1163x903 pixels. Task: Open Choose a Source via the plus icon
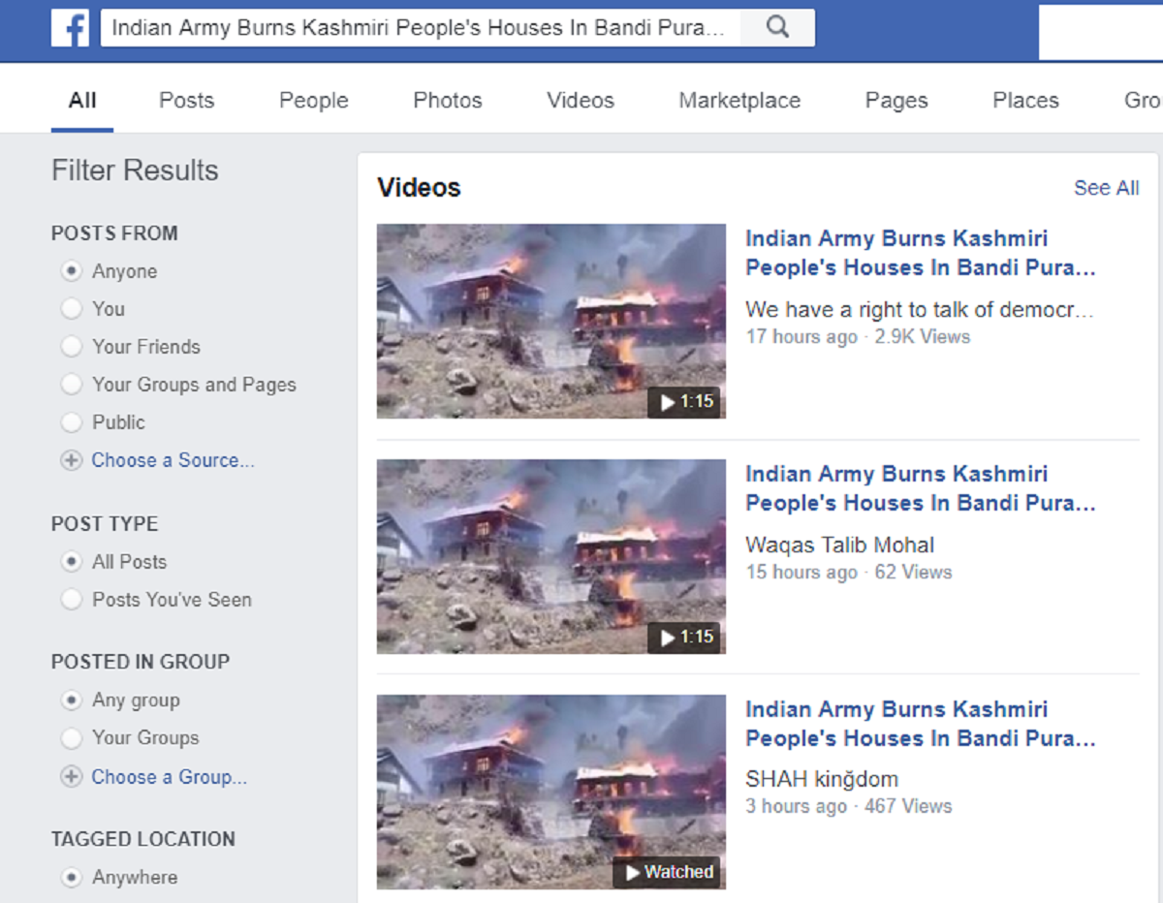(x=71, y=460)
